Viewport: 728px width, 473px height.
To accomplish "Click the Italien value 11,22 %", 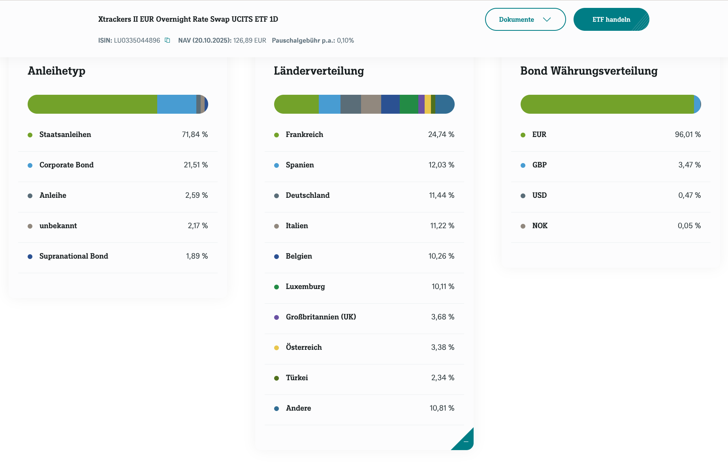I will tap(442, 226).
